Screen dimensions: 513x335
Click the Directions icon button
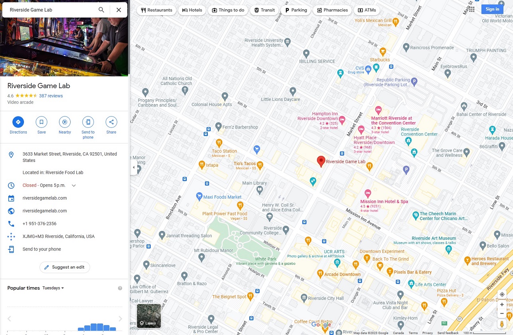[18, 122]
